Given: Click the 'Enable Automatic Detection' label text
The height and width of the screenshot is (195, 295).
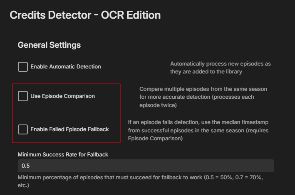Looking at the screenshot, I should 65,66.
